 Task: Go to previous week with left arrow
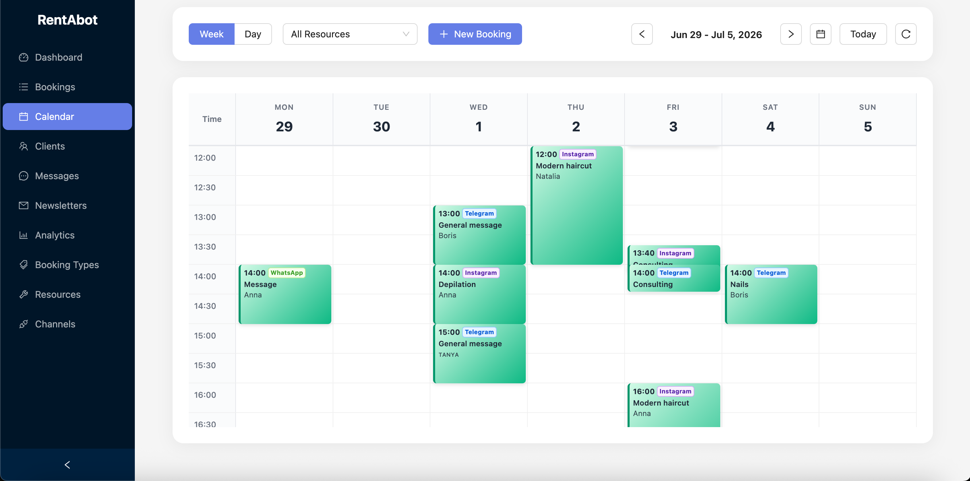(x=642, y=34)
